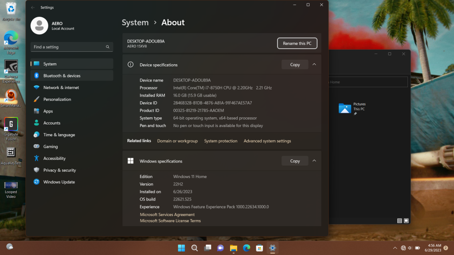
Task: Open Chat app on taskbar
Action: [221, 248]
